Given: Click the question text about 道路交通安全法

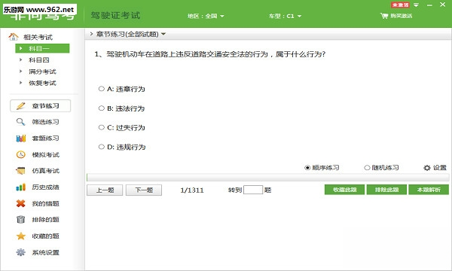Looking at the screenshot, I should [210, 54].
